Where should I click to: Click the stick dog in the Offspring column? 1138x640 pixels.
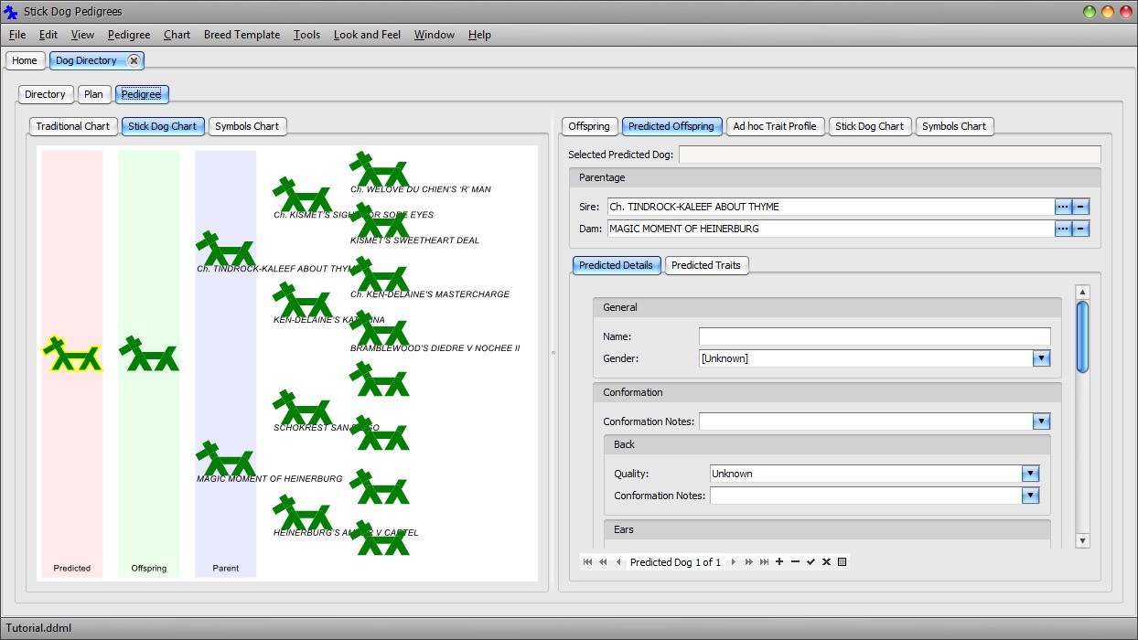[149, 355]
